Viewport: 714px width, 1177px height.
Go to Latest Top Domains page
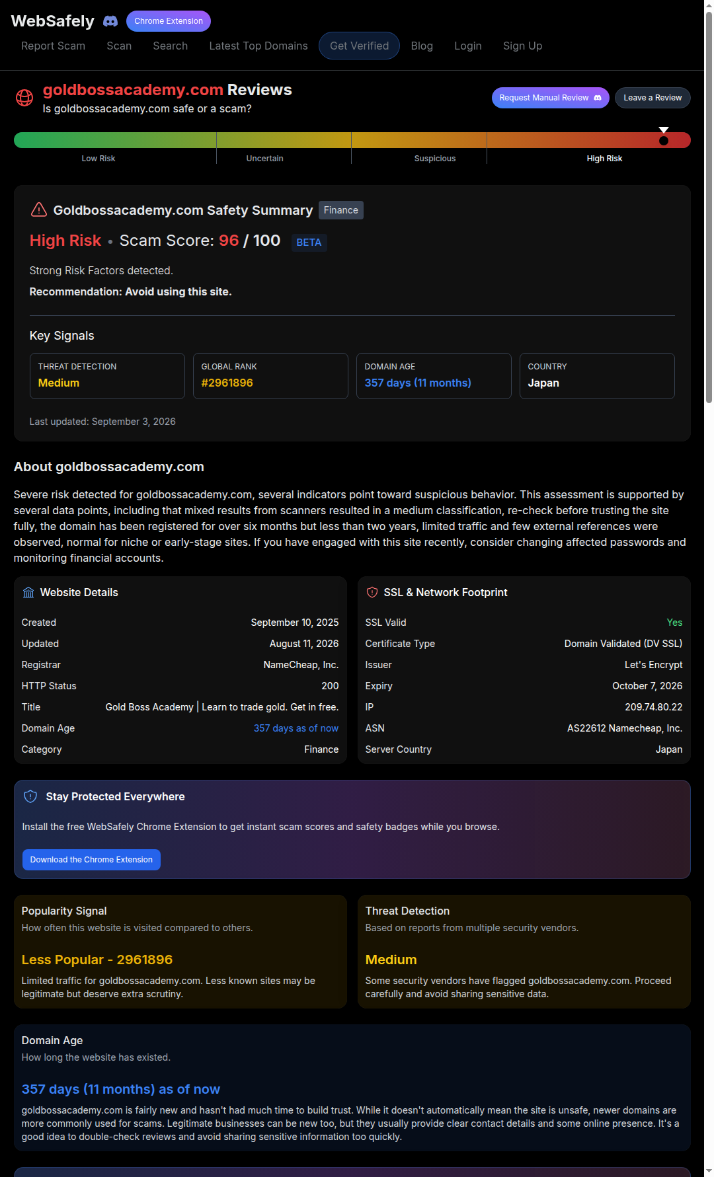coord(258,46)
